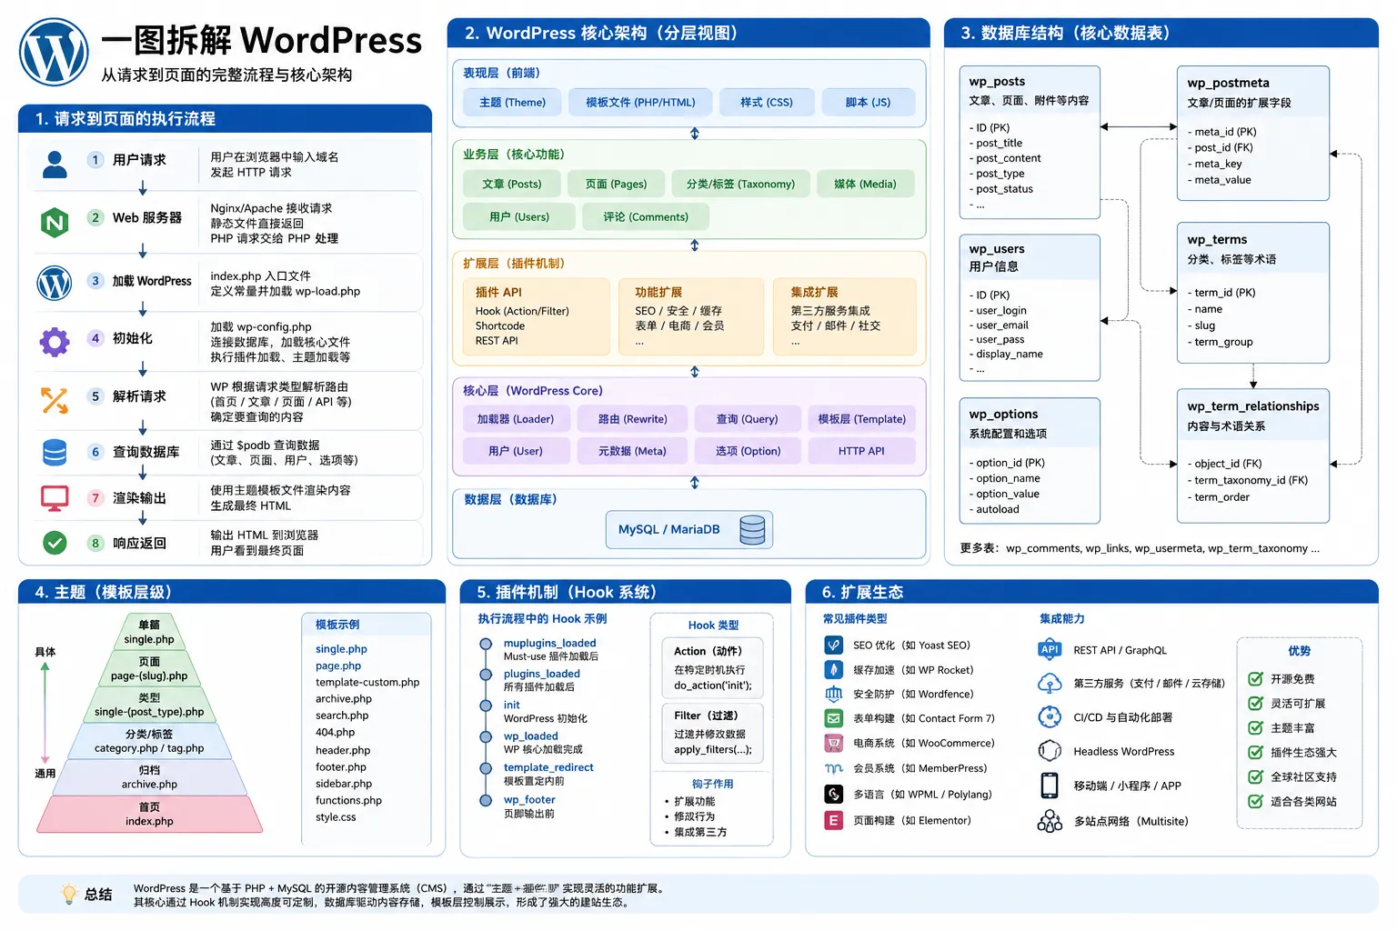Click the blue database icon beside 查询数据库
1397x931 pixels.
[x=55, y=452]
